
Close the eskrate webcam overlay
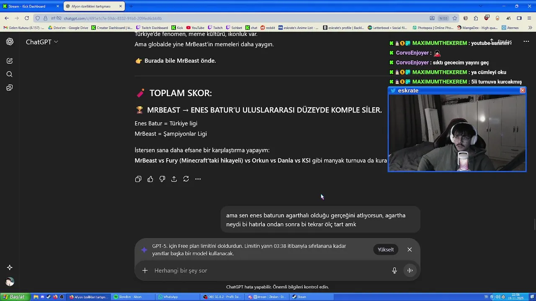pyautogui.click(x=523, y=90)
